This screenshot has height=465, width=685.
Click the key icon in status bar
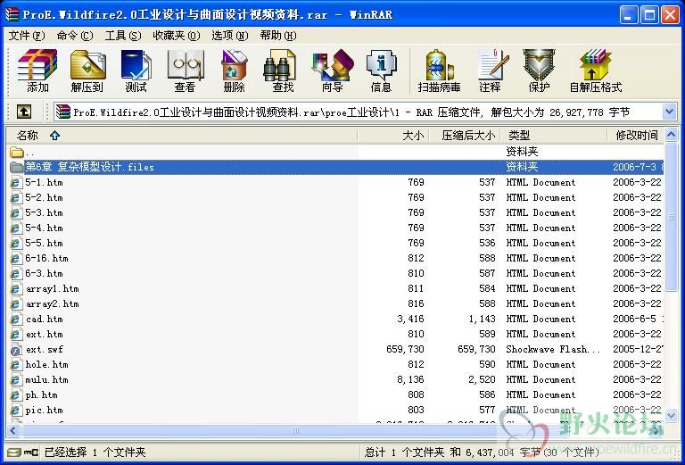(31, 452)
